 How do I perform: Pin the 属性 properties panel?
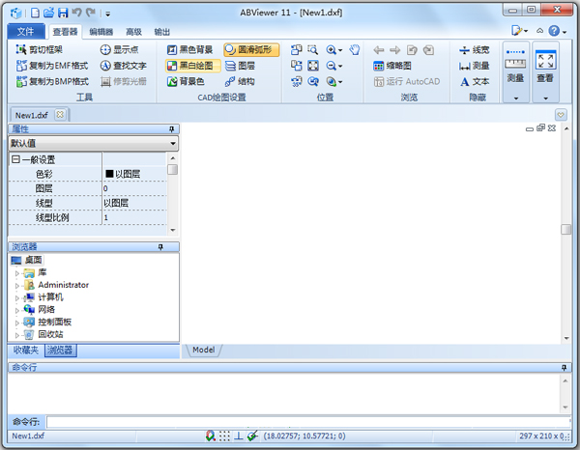click(172, 129)
